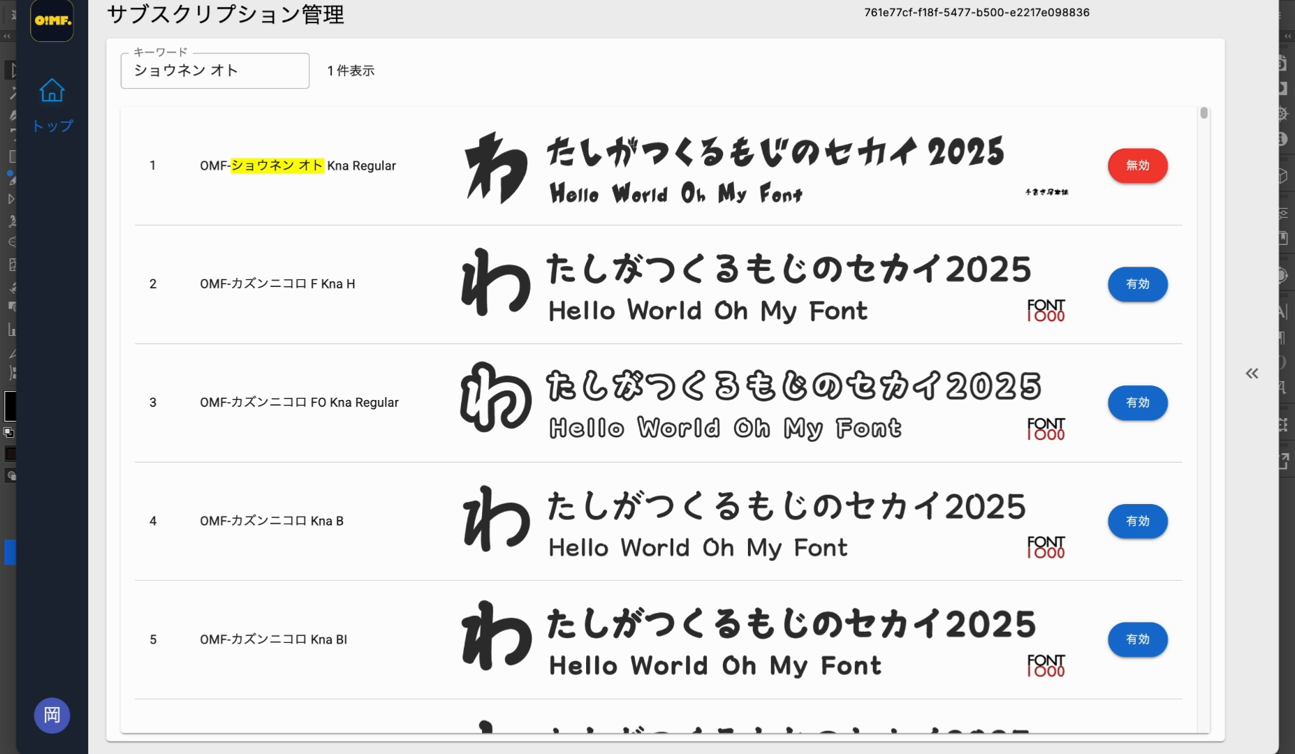Click the OMF logo in the sidebar
1295x754 pixels.
pyautogui.click(x=52, y=20)
